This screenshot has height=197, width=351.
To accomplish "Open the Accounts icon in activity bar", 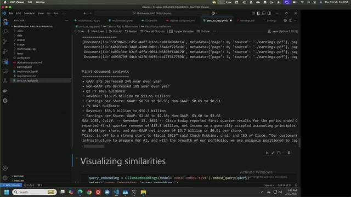I will click(x=5, y=168).
